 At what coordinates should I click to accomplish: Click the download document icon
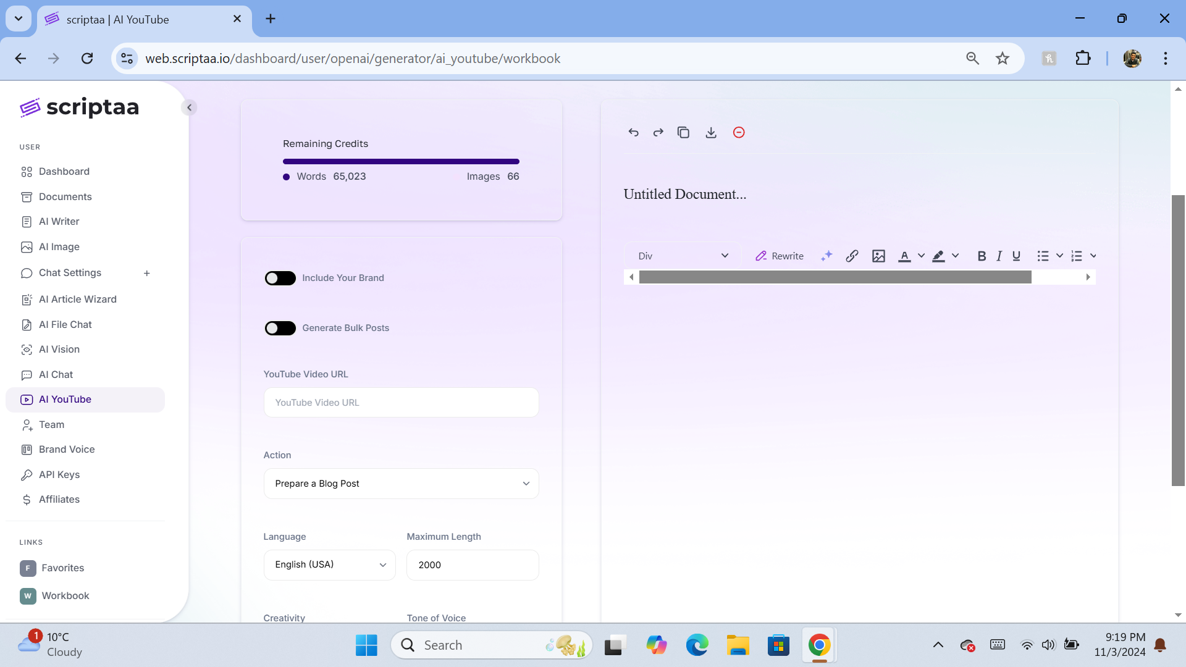point(711,132)
